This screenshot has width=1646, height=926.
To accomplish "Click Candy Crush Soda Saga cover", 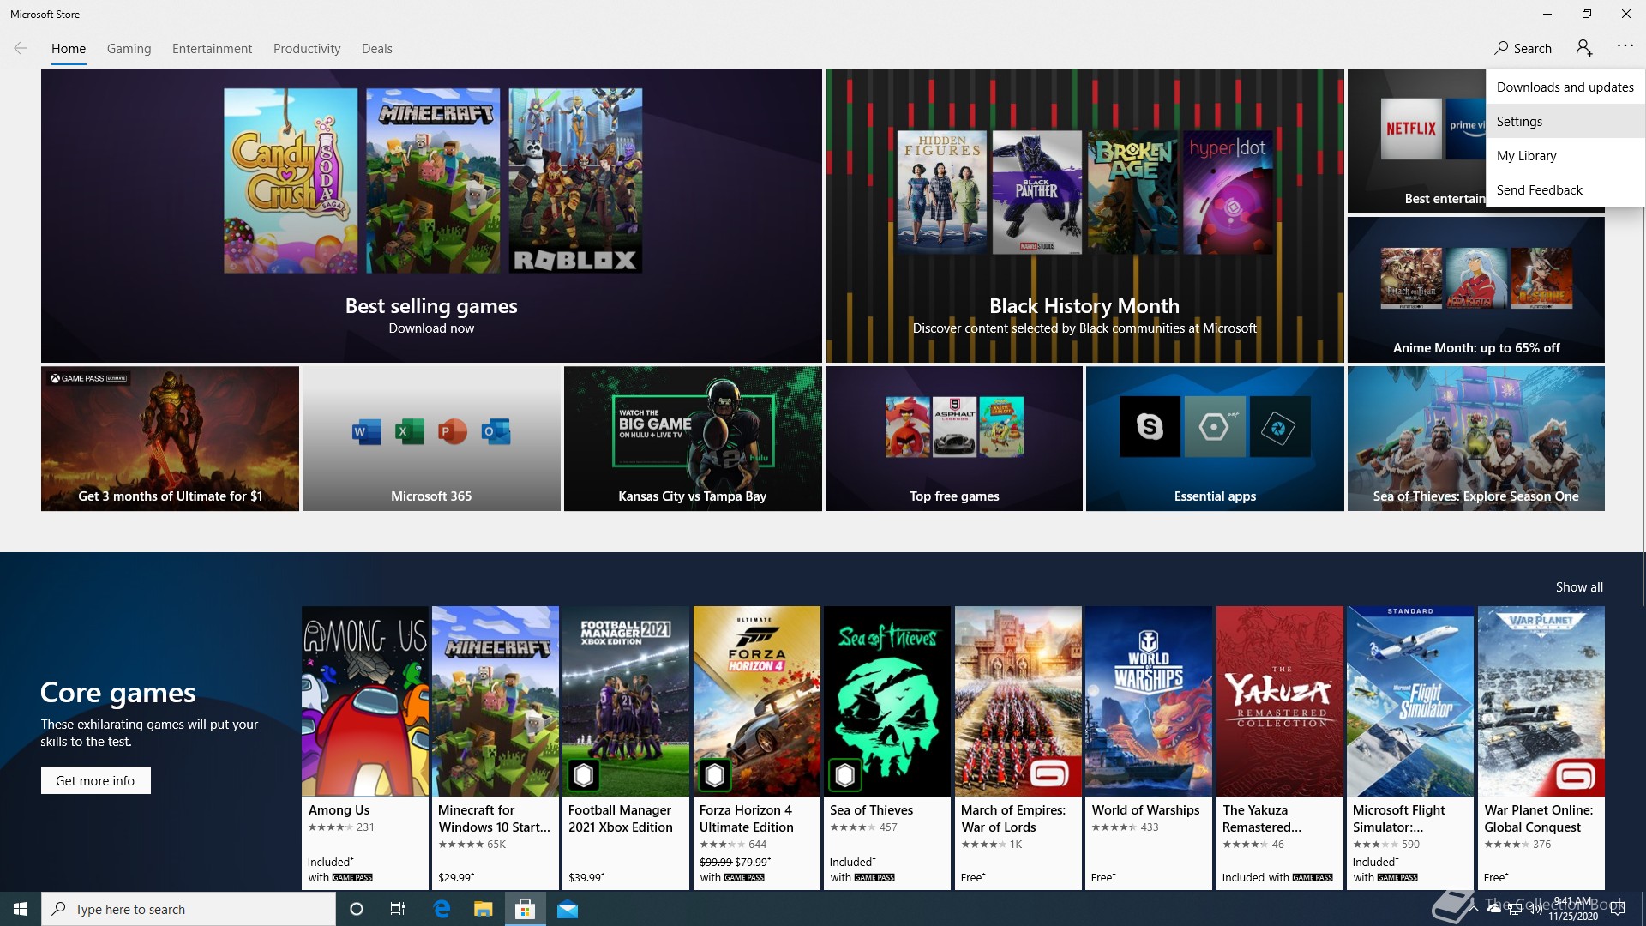I will coord(291,181).
